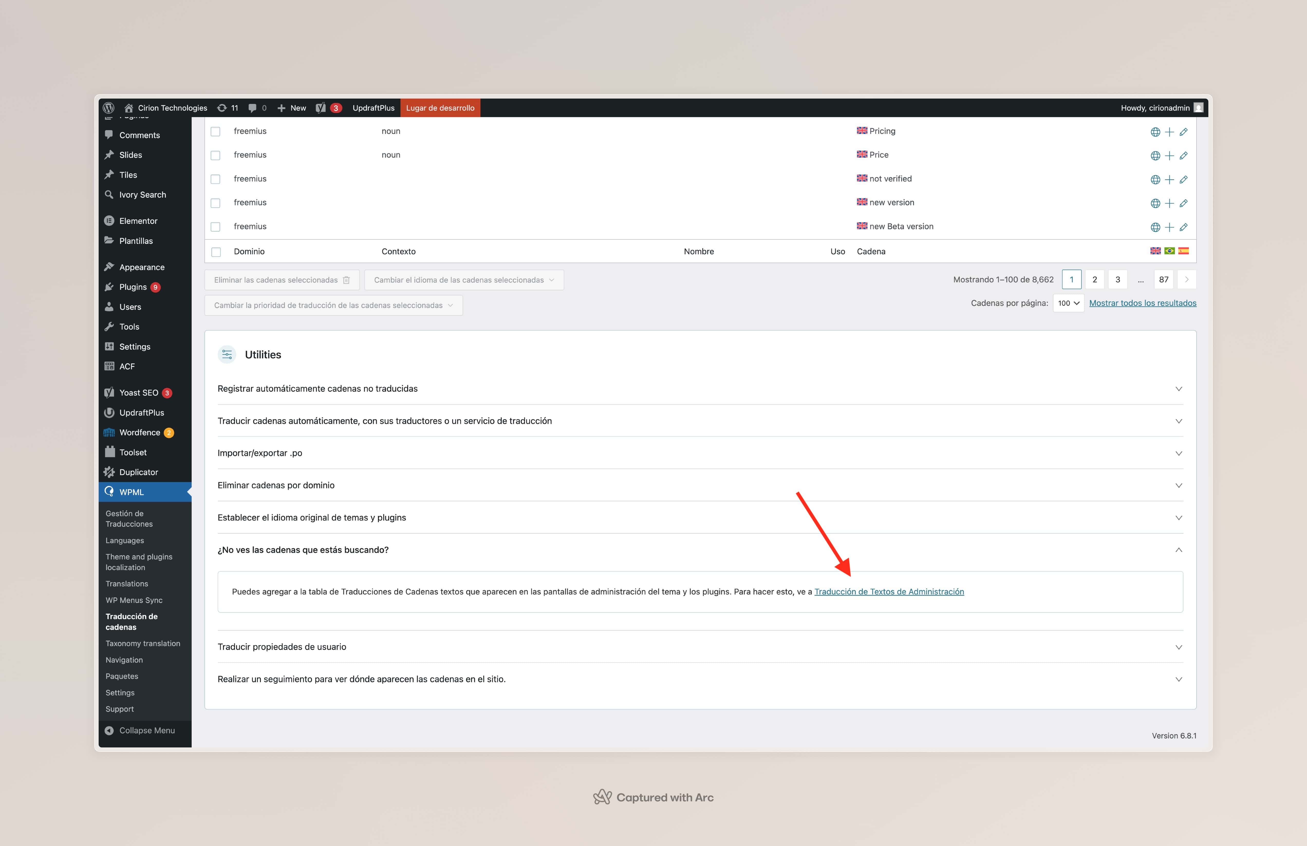Click the Collapse Menu arrow icon

coord(109,730)
